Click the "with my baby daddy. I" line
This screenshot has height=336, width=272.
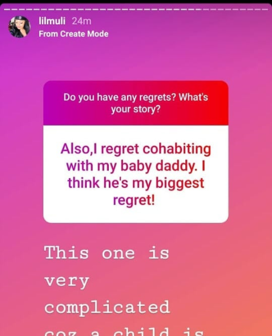[135, 166]
